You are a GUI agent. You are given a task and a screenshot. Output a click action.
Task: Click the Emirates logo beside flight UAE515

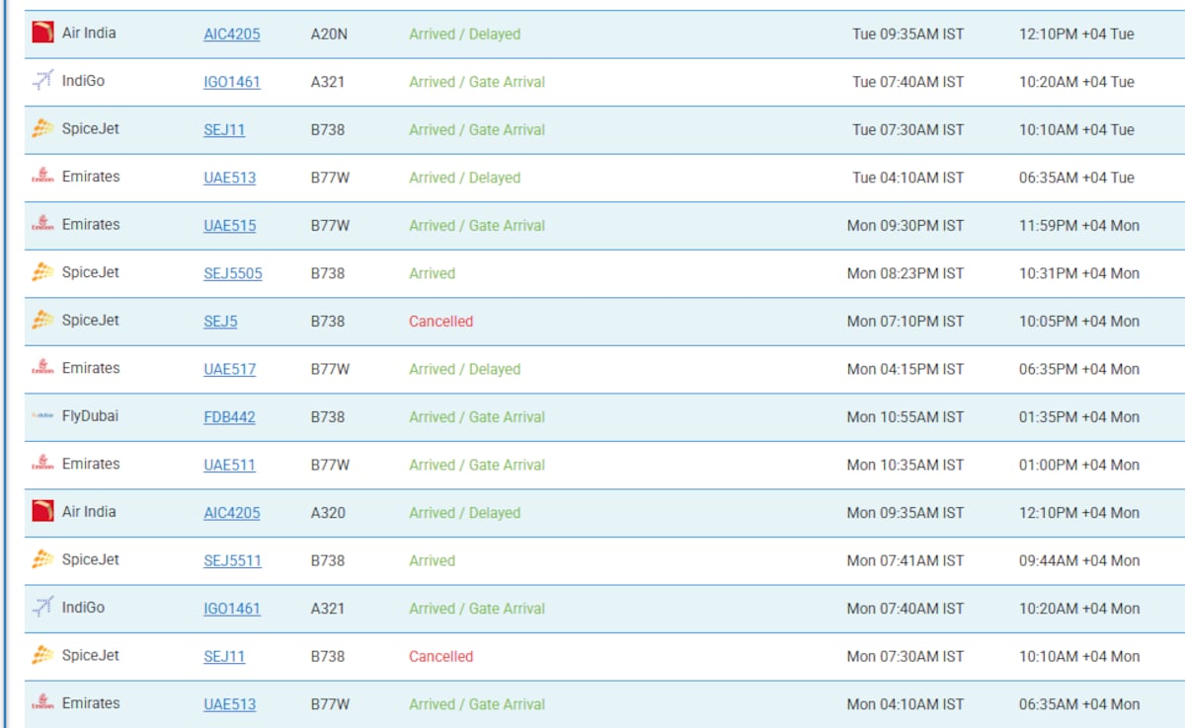pyautogui.click(x=42, y=225)
